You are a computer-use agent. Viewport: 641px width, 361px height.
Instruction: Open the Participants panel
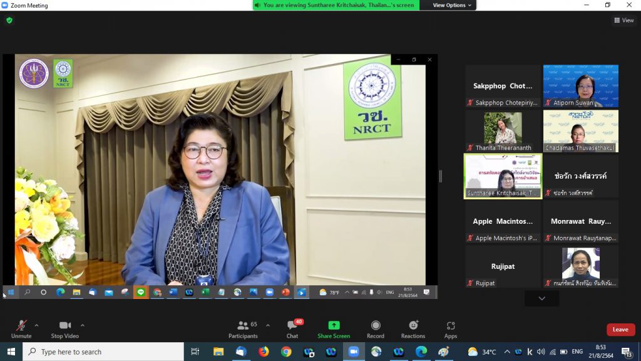click(244, 330)
